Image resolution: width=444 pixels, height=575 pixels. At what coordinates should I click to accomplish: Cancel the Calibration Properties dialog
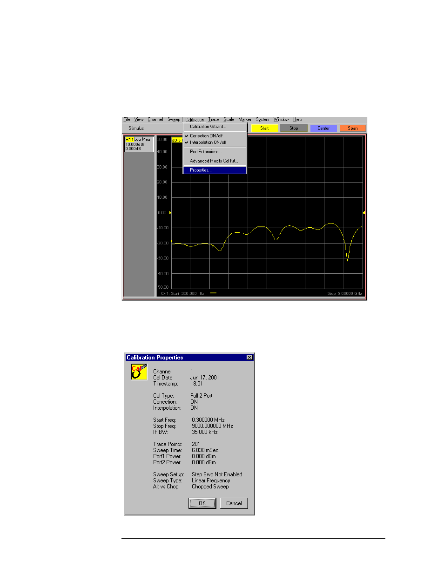[x=234, y=503]
